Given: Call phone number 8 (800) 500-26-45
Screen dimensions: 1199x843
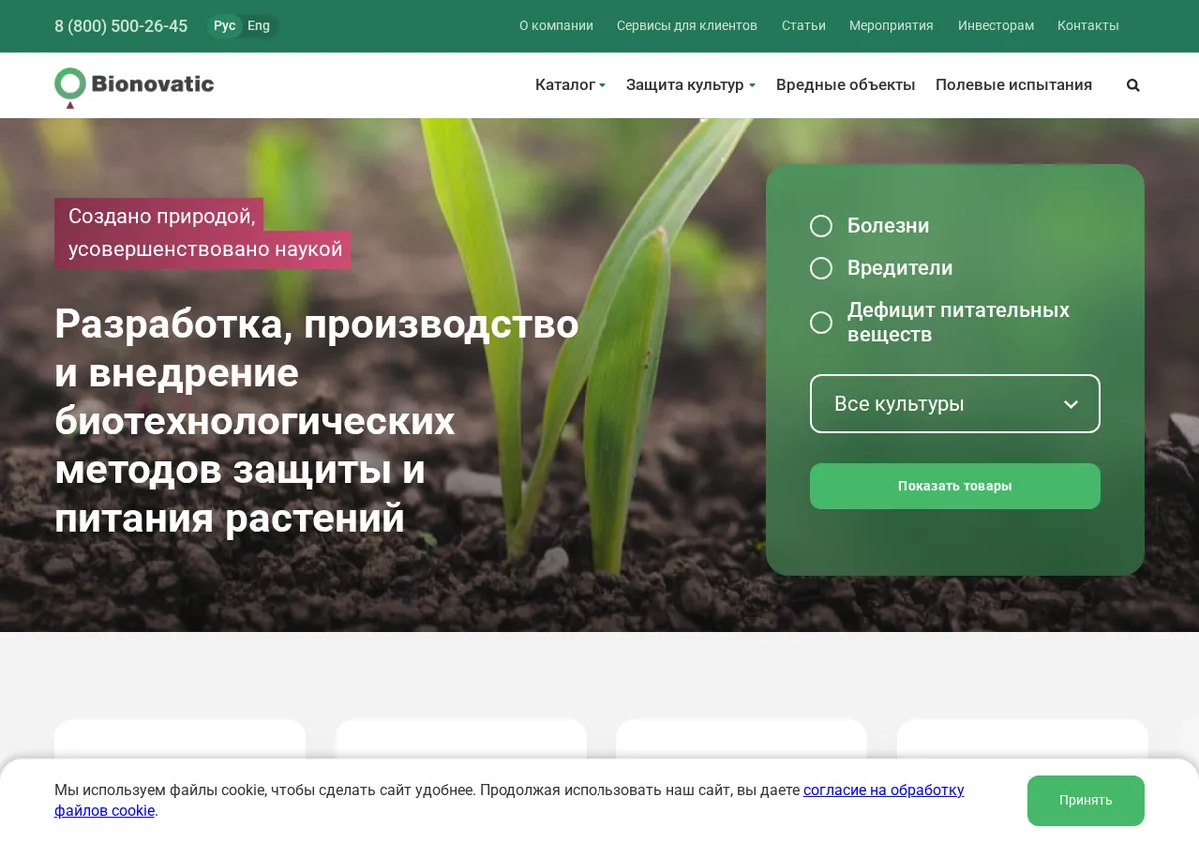Looking at the screenshot, I should pos(121,26).
